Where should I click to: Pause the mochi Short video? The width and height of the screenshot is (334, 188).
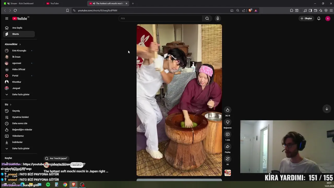[x=179, y=100]
